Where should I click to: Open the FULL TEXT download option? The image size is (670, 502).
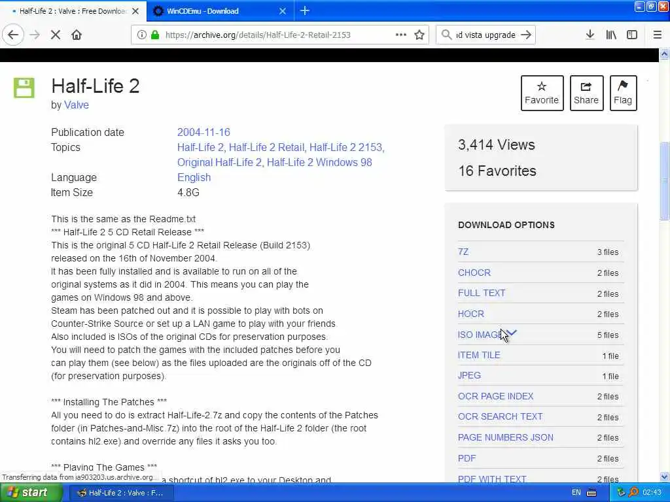tap(482, 293)
